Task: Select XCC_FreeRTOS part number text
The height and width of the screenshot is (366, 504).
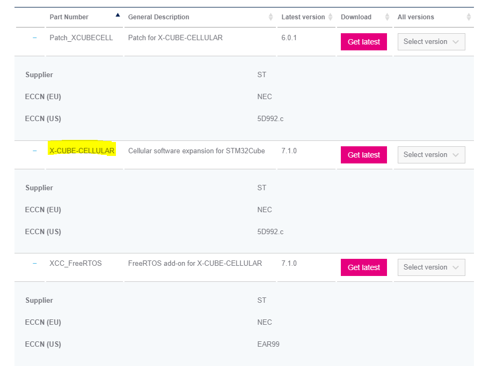Action: pos(76,263)
